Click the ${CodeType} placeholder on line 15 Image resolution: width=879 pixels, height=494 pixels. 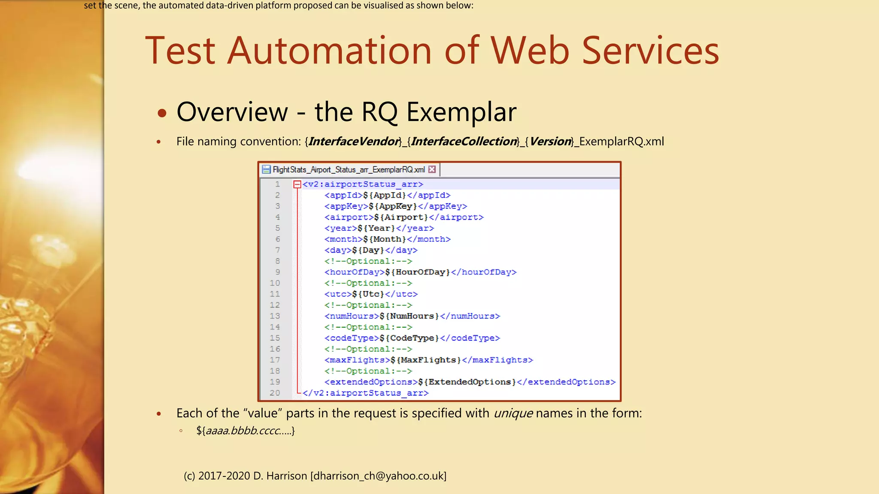coord(409,338)
